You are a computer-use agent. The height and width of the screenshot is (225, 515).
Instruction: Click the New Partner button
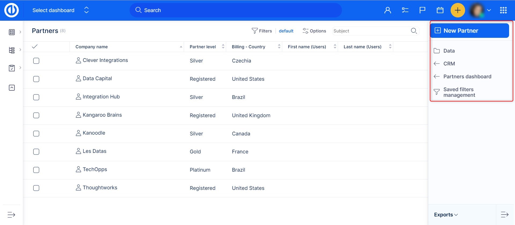(x=469, y=31)
